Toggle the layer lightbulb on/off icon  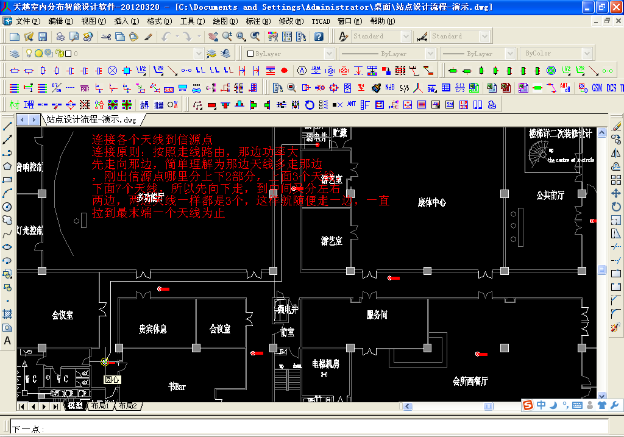(x=28, y=54)
